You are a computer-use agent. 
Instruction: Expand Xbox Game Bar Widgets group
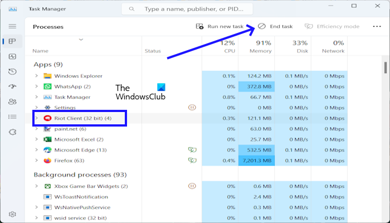coord(37,186)
